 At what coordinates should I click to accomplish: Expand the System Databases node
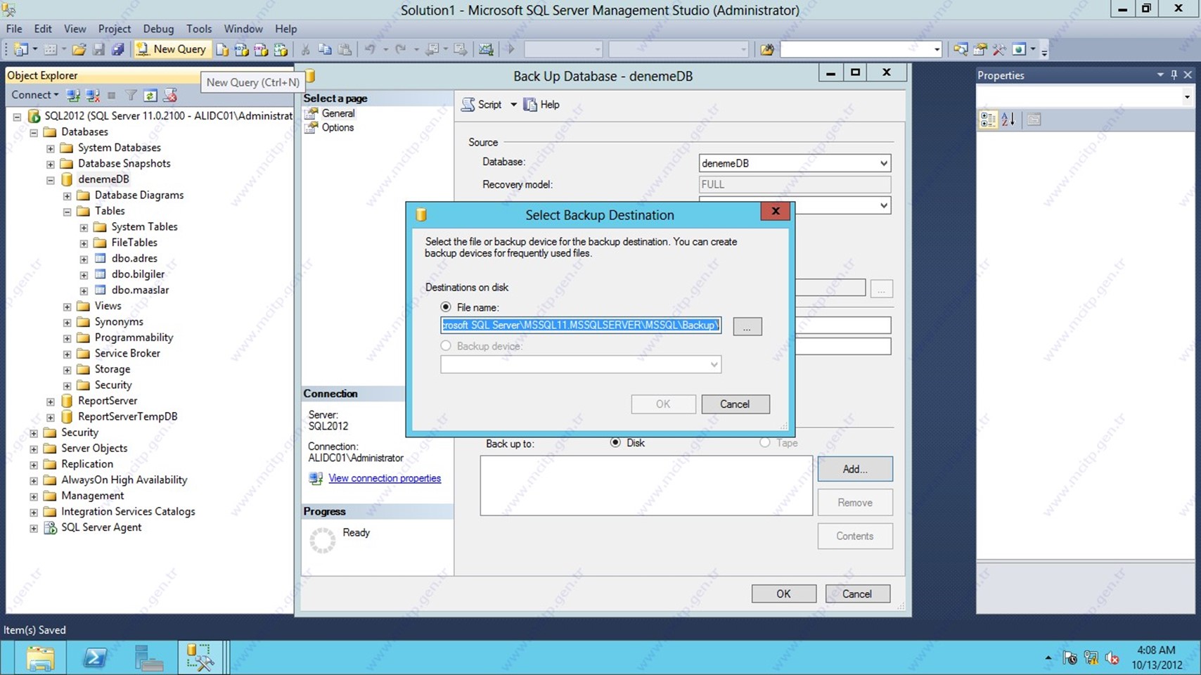(51, 148)
